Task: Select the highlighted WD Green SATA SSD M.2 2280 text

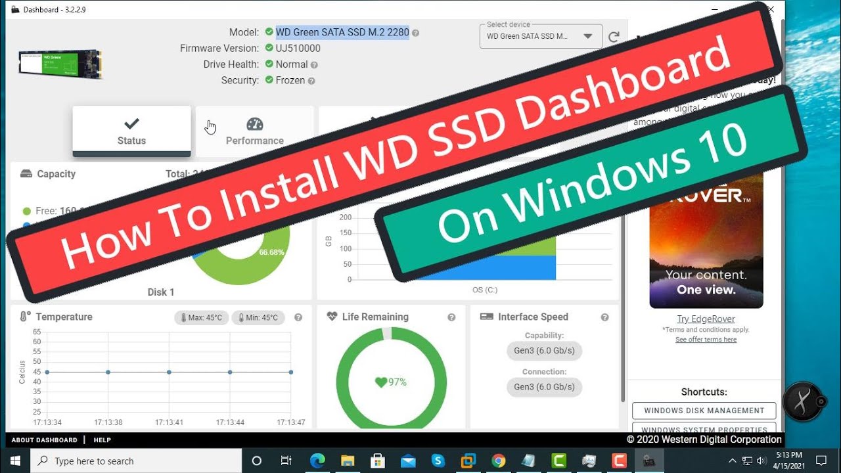Action: click(x=342, y=32)
